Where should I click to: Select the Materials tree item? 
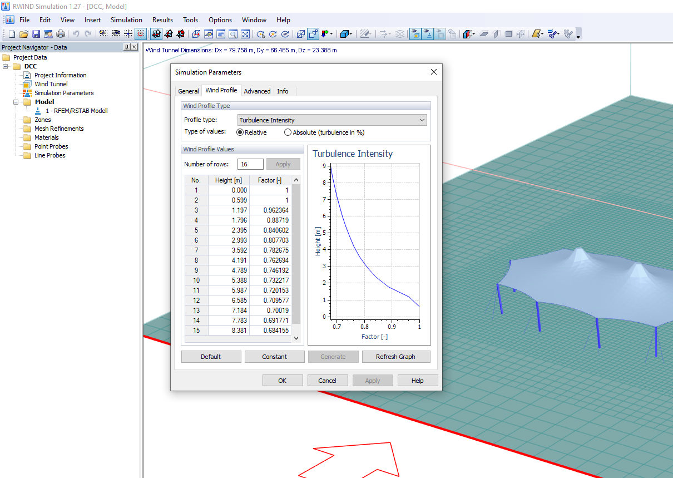[47, 137]
